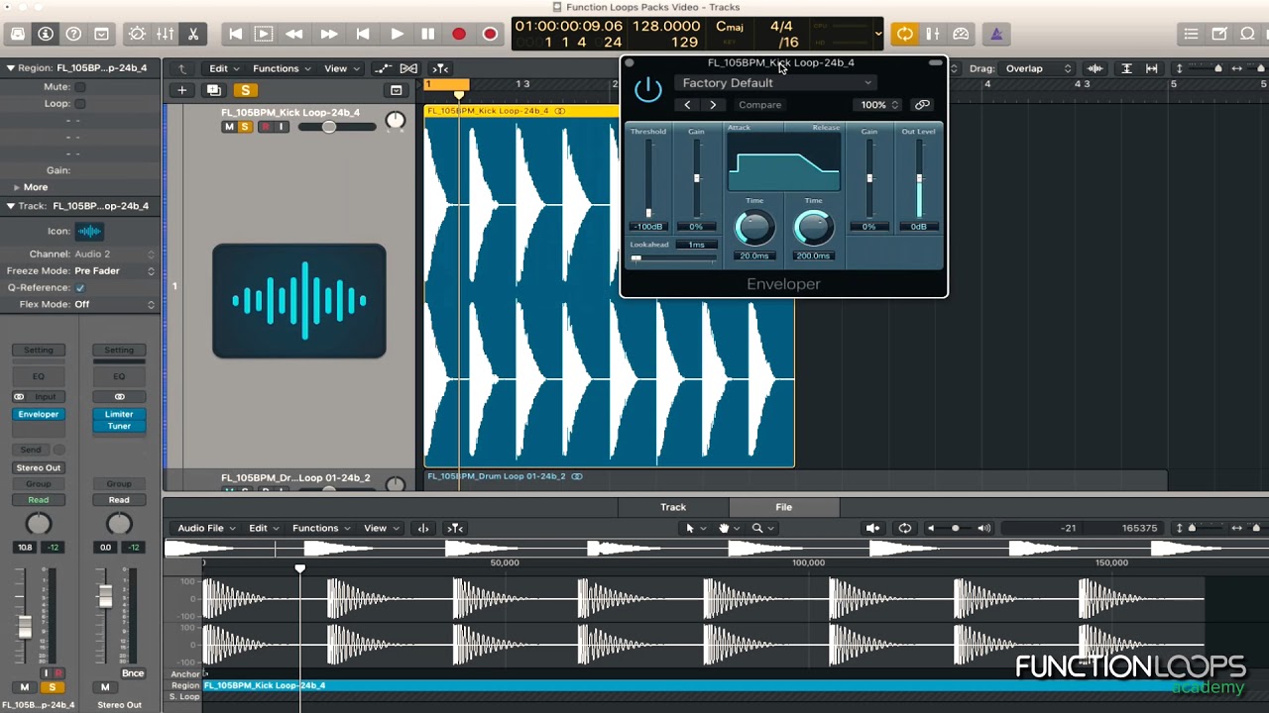Open the tracks area Functions menu
Screen dimensions: 1269x713
tap(282, 68)
